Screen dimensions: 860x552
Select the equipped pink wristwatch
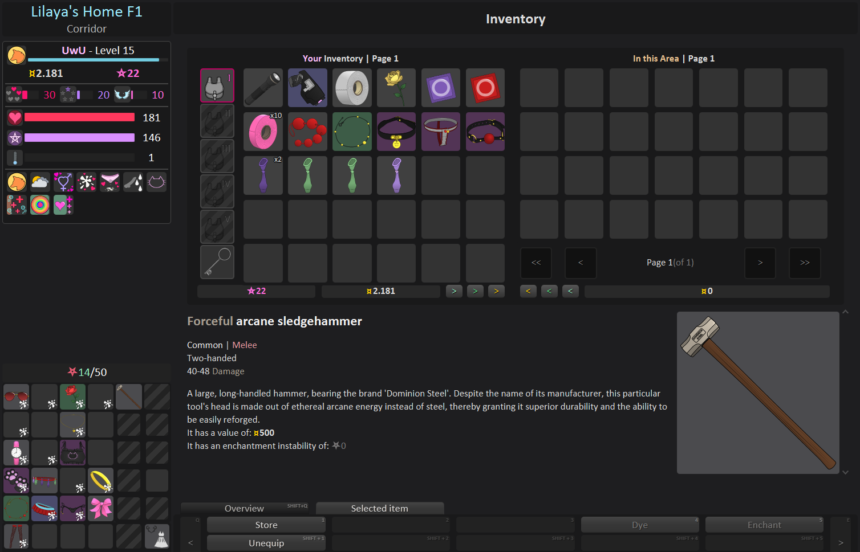pos(16,452)
